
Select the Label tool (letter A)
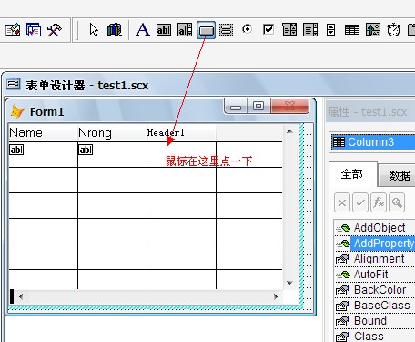click(x=143, y=30)
